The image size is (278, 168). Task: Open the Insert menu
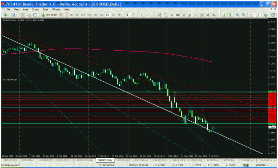[x=25, y=9]
